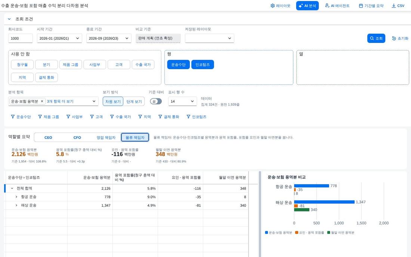Viewport: 411px width, 257px height.
Task: Switch to 단계 보기 mode
Action: click(134, 101)
